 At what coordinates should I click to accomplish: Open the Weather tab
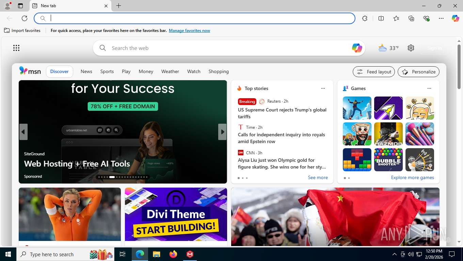point(170,71)
